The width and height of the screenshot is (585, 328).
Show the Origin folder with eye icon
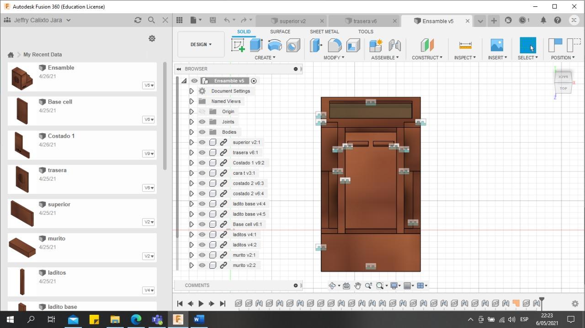(x=202, y=111)
